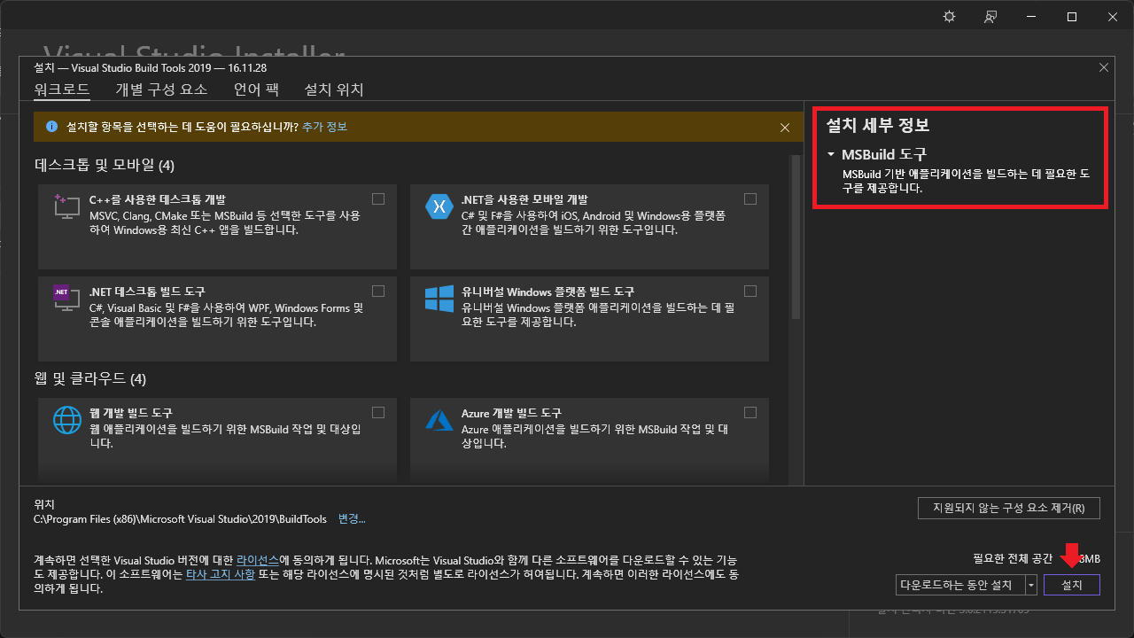Viewport: 1134px width, 638px height.
Task: Switch to the 설치 위치 tab
Action: coord(334,89)
